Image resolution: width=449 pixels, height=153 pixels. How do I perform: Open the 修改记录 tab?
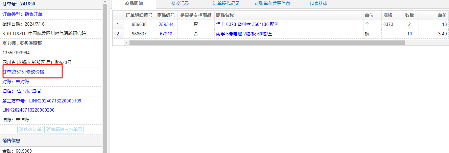[180, 4]
